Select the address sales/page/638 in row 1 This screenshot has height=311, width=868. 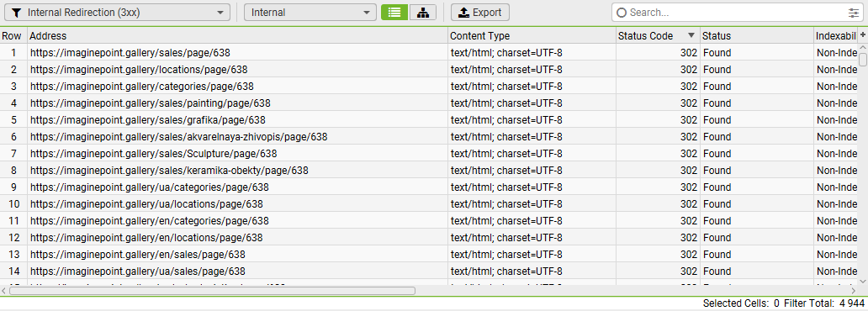coord(130,53)
